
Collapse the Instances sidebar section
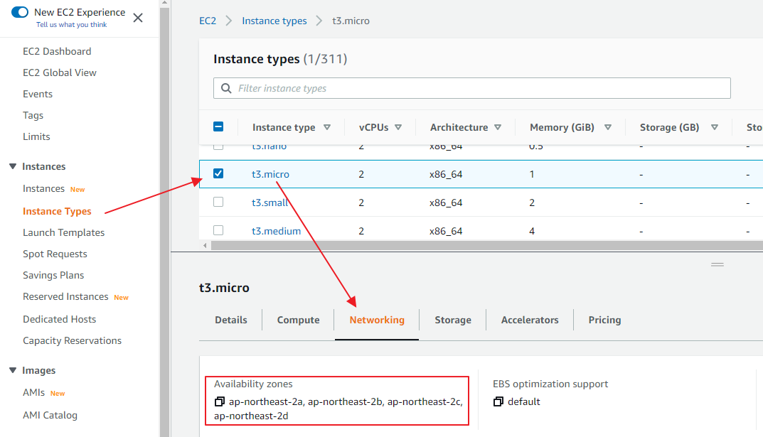(13, 166)
